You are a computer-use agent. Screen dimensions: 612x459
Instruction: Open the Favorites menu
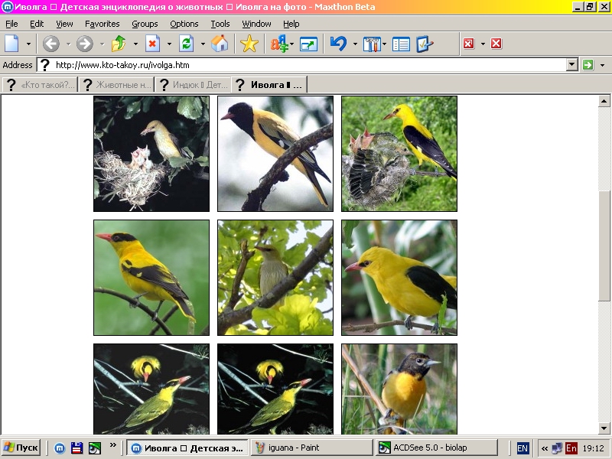[102, 24]
